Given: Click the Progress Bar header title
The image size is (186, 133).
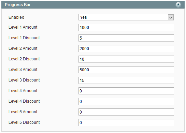Looking at the screenshot, I should pyautogui.click(x=18, y=5).
